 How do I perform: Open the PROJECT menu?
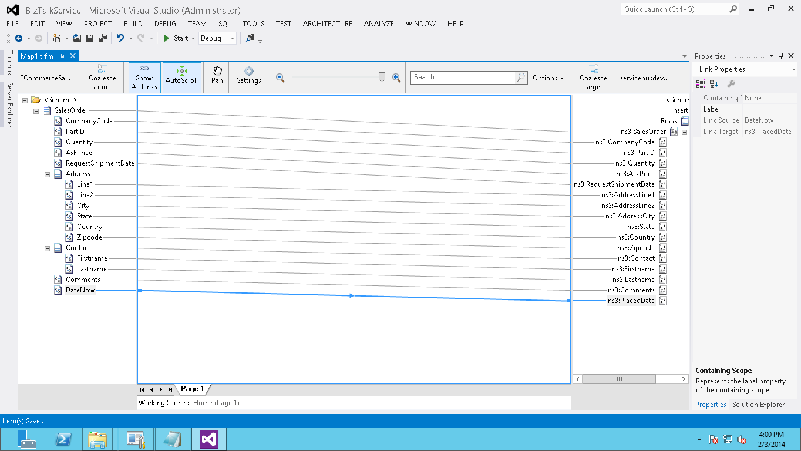coord(98,24)
